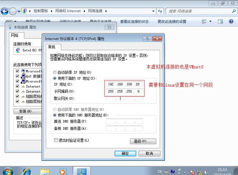Click the refresh button beside address bar

(160, 11)
